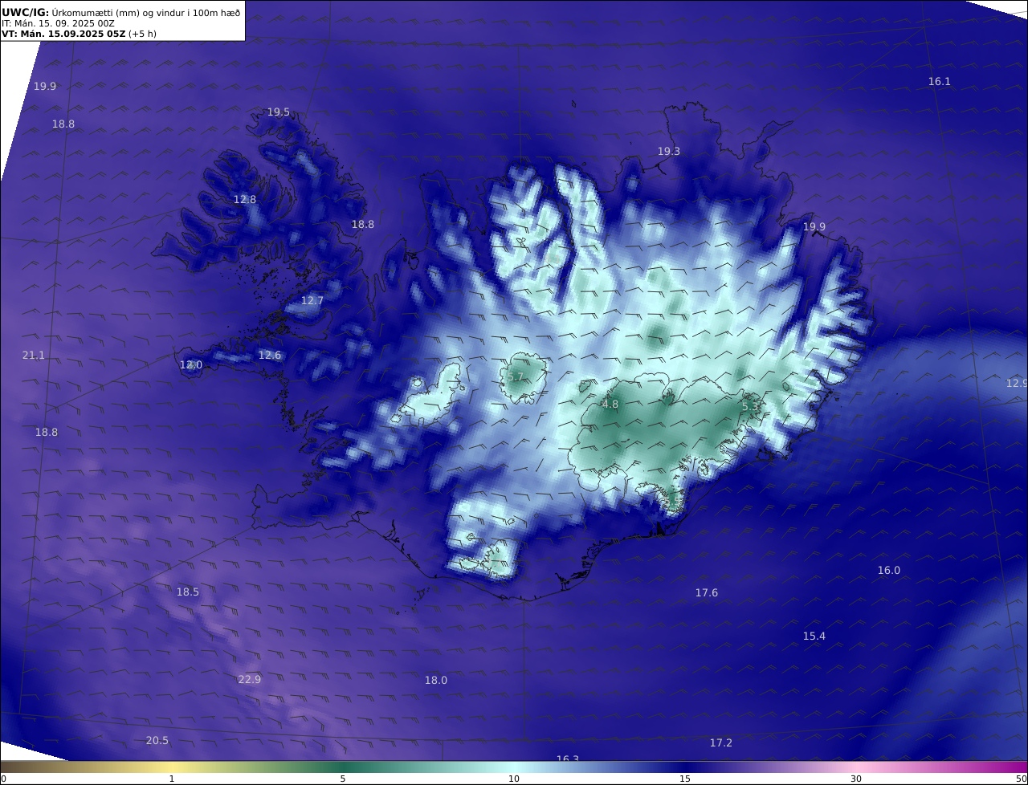The image size is (1028, 785).
Task: Click the 10 tick on the color scale
Action: [514, 779]
